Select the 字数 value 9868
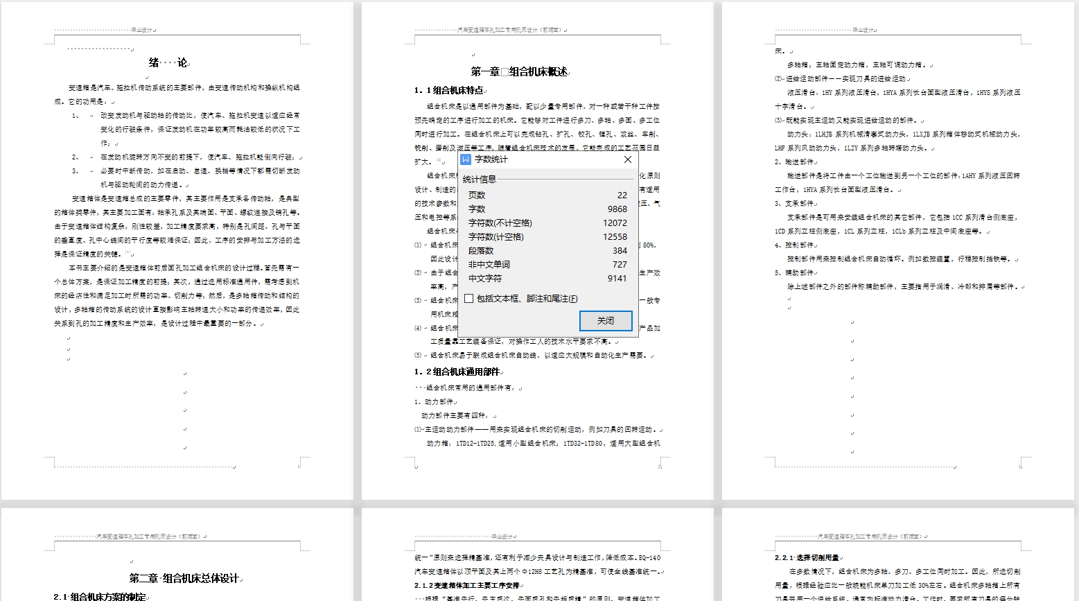Viewport: 1079px width, 601px height. [x=617, y=209]
